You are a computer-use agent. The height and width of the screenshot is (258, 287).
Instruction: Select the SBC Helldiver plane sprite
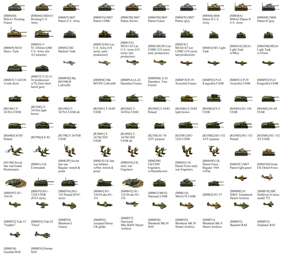tap(267, 177)
